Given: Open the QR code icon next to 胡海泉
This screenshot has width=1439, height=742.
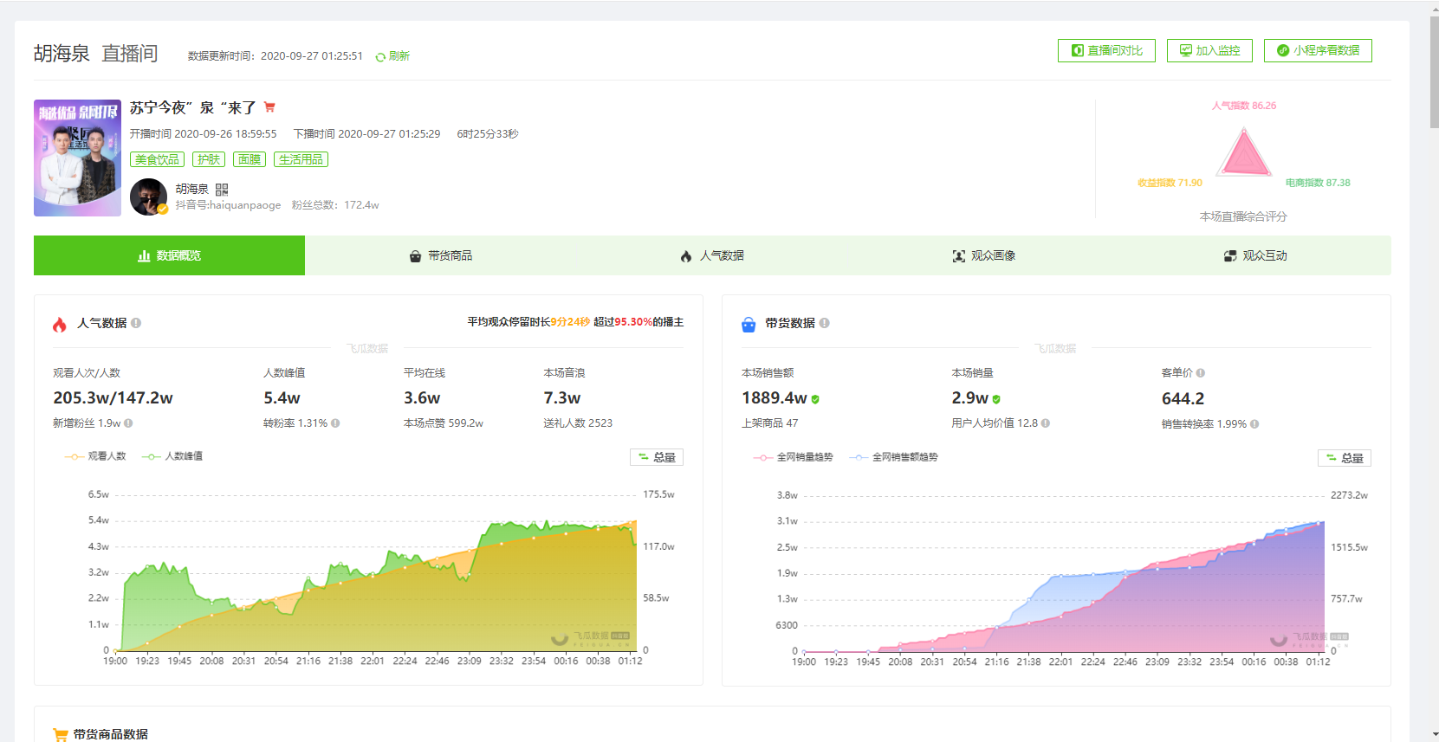Looking at the screenshot, I should (222, 190).
